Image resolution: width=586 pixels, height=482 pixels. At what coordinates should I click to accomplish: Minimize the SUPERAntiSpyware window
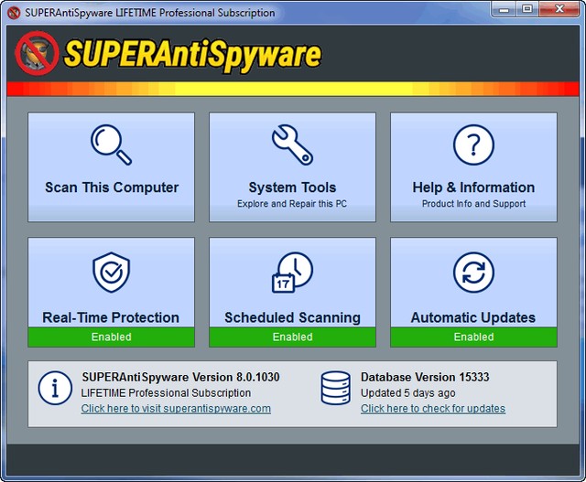(x=504, y=10)
